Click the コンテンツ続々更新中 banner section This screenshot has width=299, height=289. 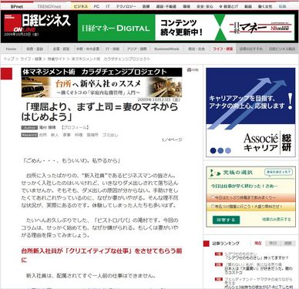coord(181,28)
